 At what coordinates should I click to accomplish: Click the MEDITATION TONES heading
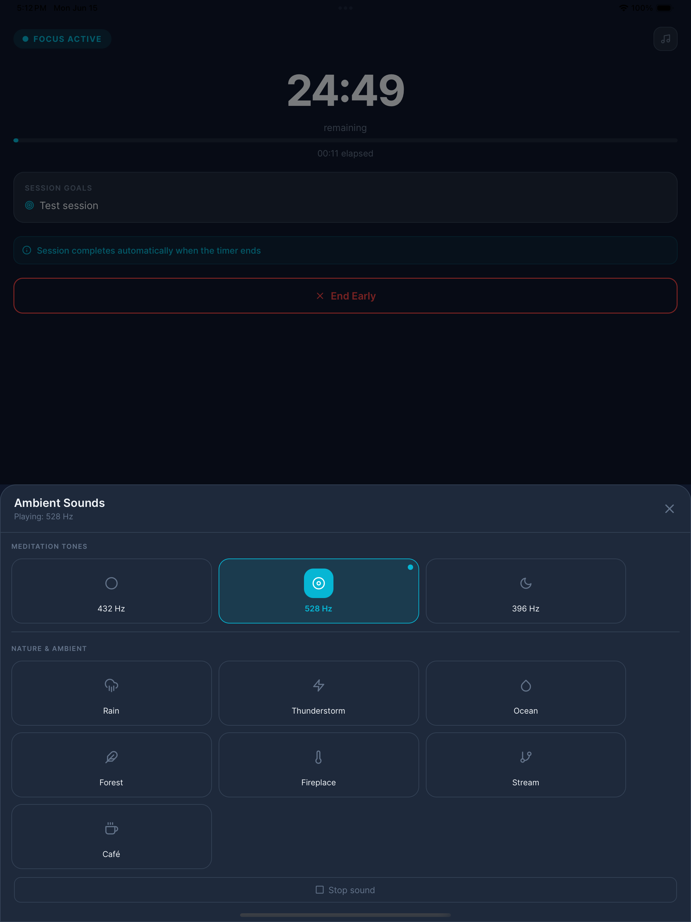pyautogui.click(x=49, y=546)
